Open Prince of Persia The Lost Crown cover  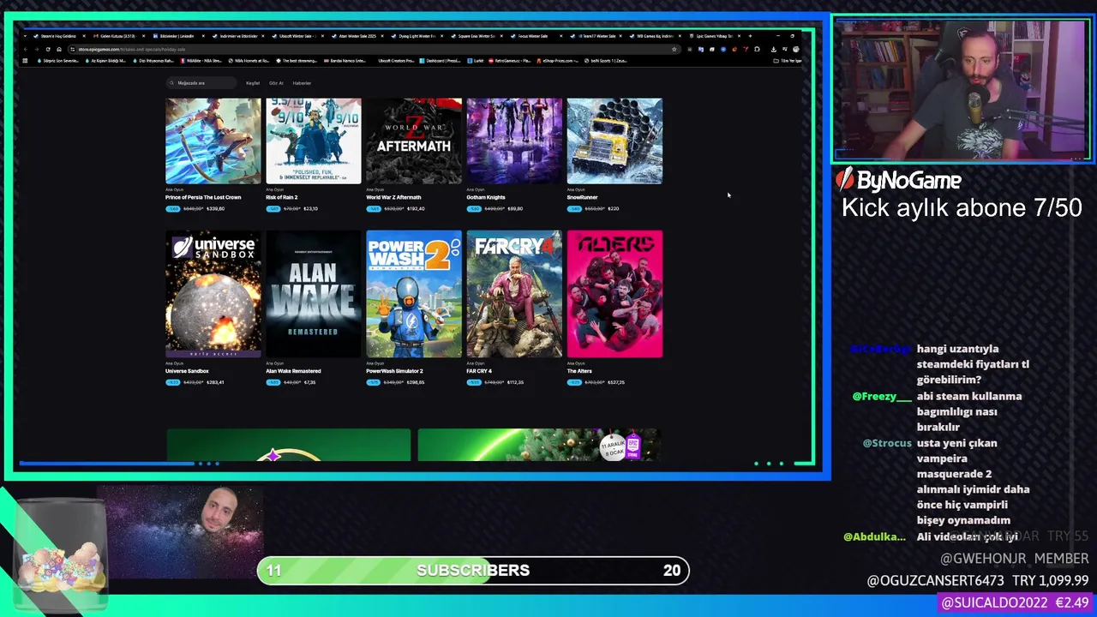click(x=213, y=141)
